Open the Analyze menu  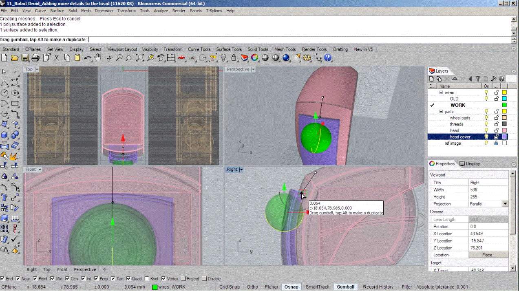161,11
